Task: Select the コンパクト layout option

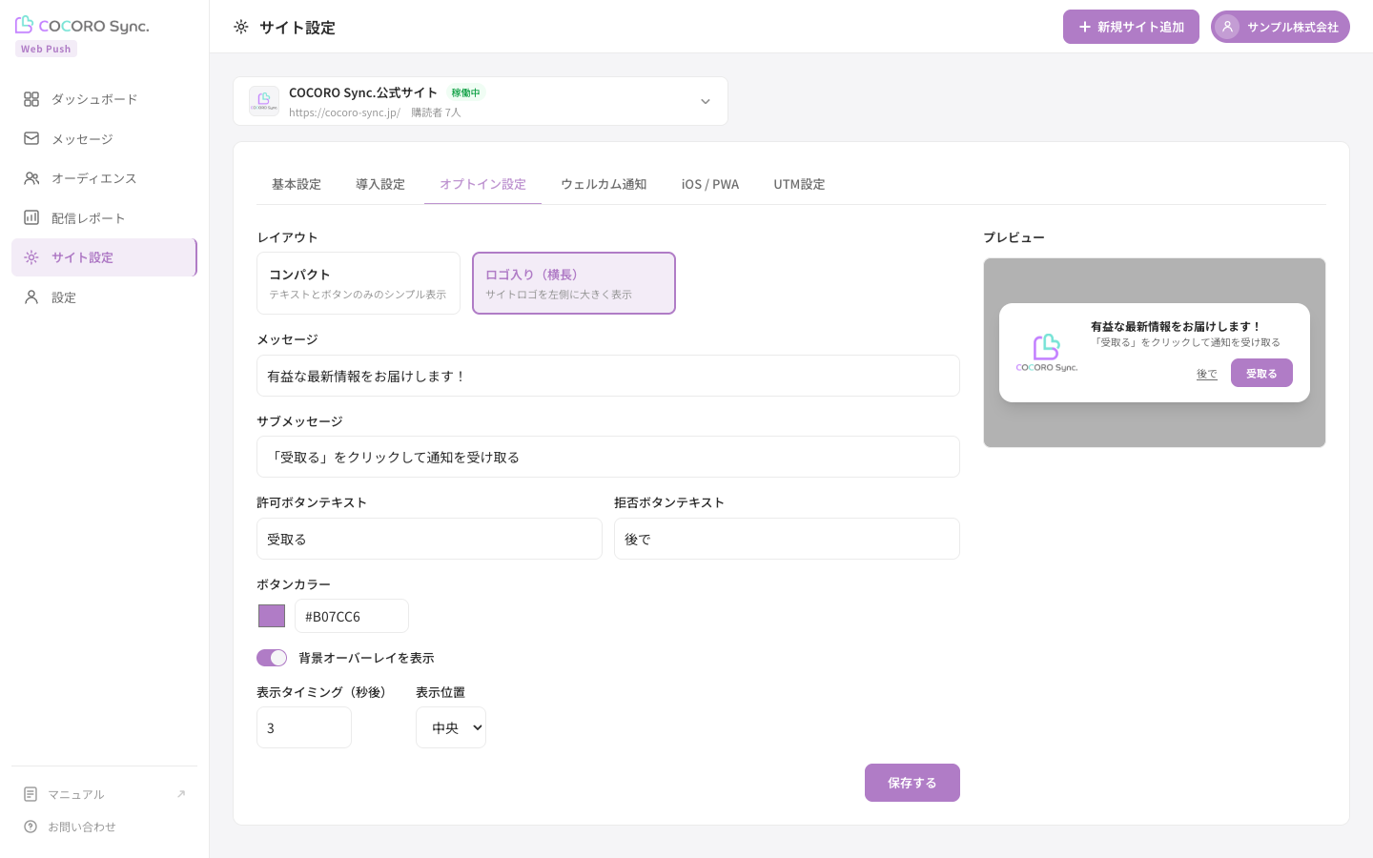Action: pos(359,283)
